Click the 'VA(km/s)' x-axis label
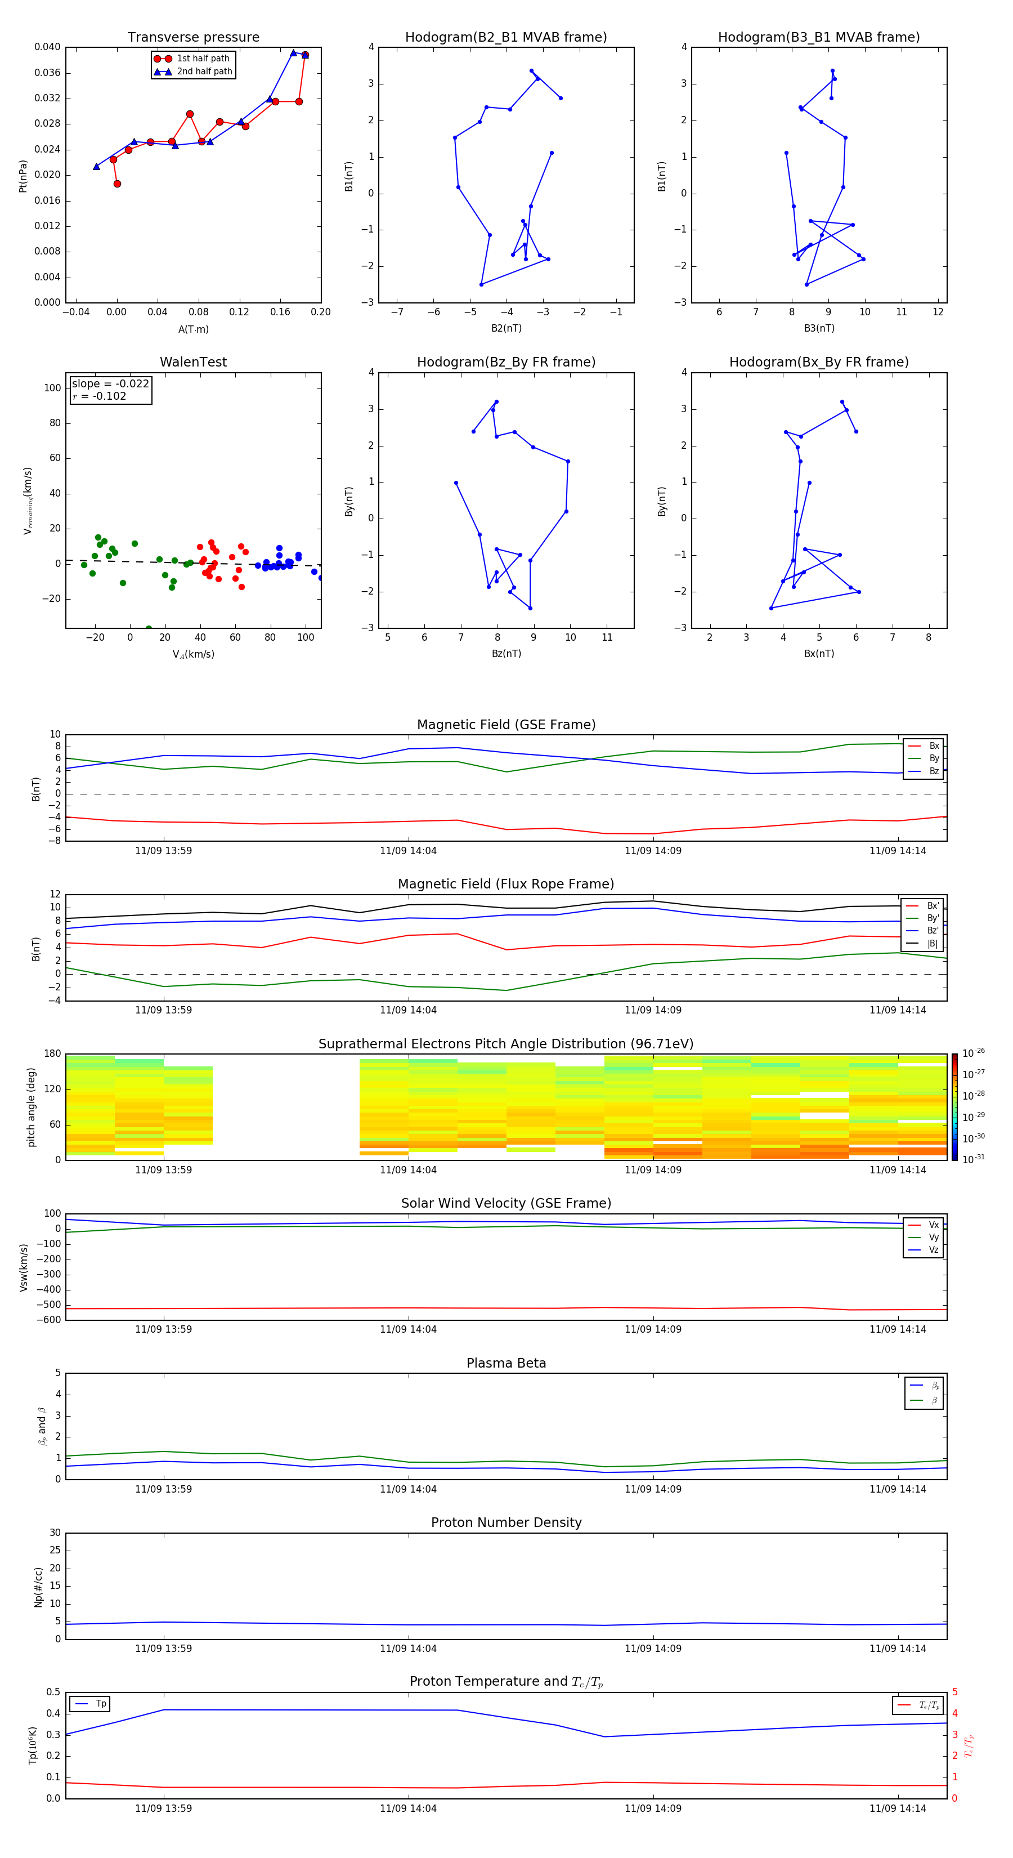This screenshot has height=1858, width=1013. click(193, 654)
